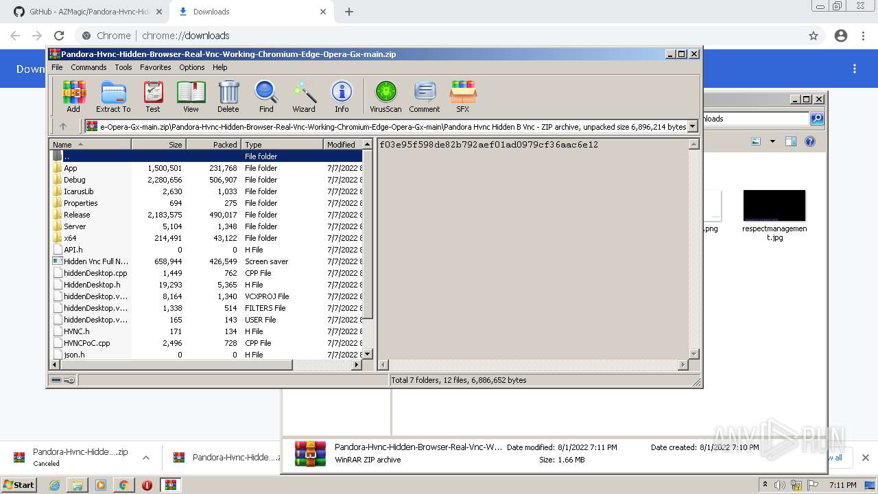The width and height of the screenshot is (878, 494).
Task: Click comment pane scroll up arrow
Action: (693, 144)
